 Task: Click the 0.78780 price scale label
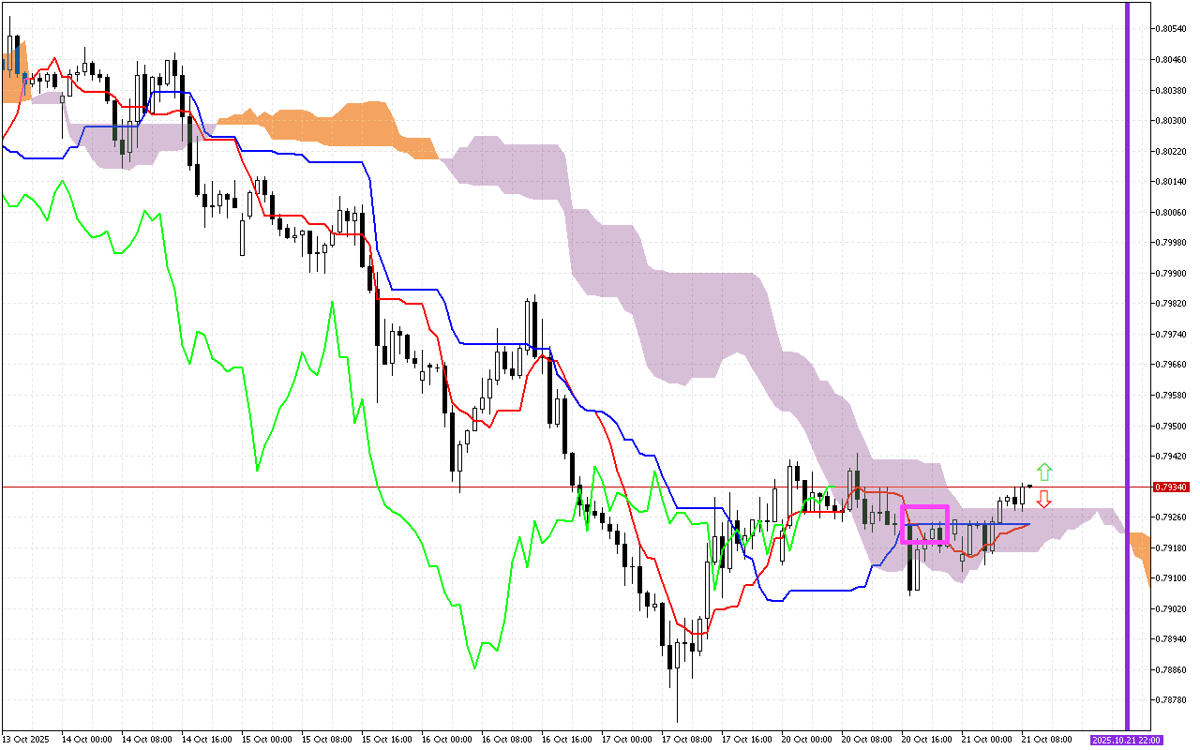(x=1172, y=700)
